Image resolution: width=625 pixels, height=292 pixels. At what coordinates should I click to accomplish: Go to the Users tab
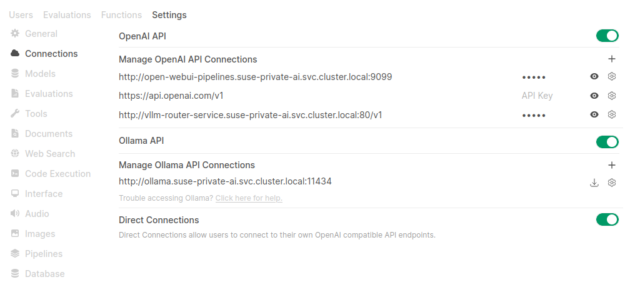click(x=21, y=14)
